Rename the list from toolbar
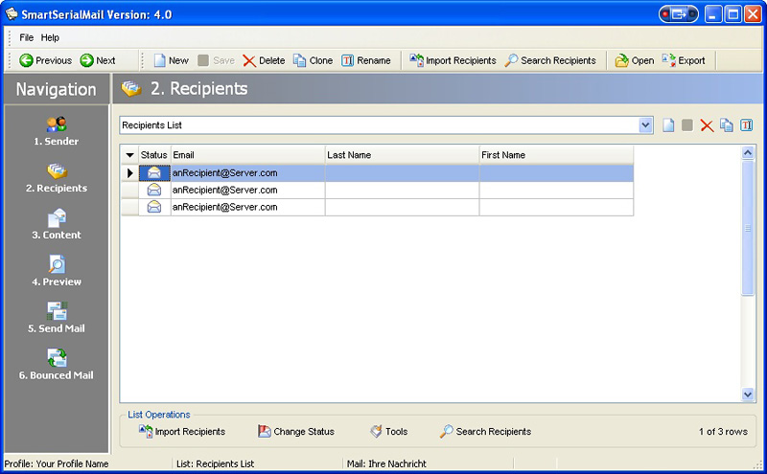The width and height of the screenshot is (767, 474). click(x=366, y=60)
